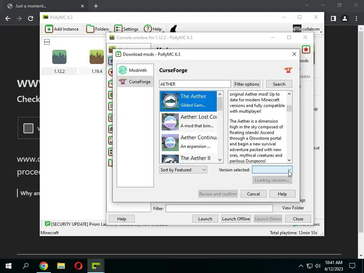Click View Folder in Console window

(x=293, y=208)
